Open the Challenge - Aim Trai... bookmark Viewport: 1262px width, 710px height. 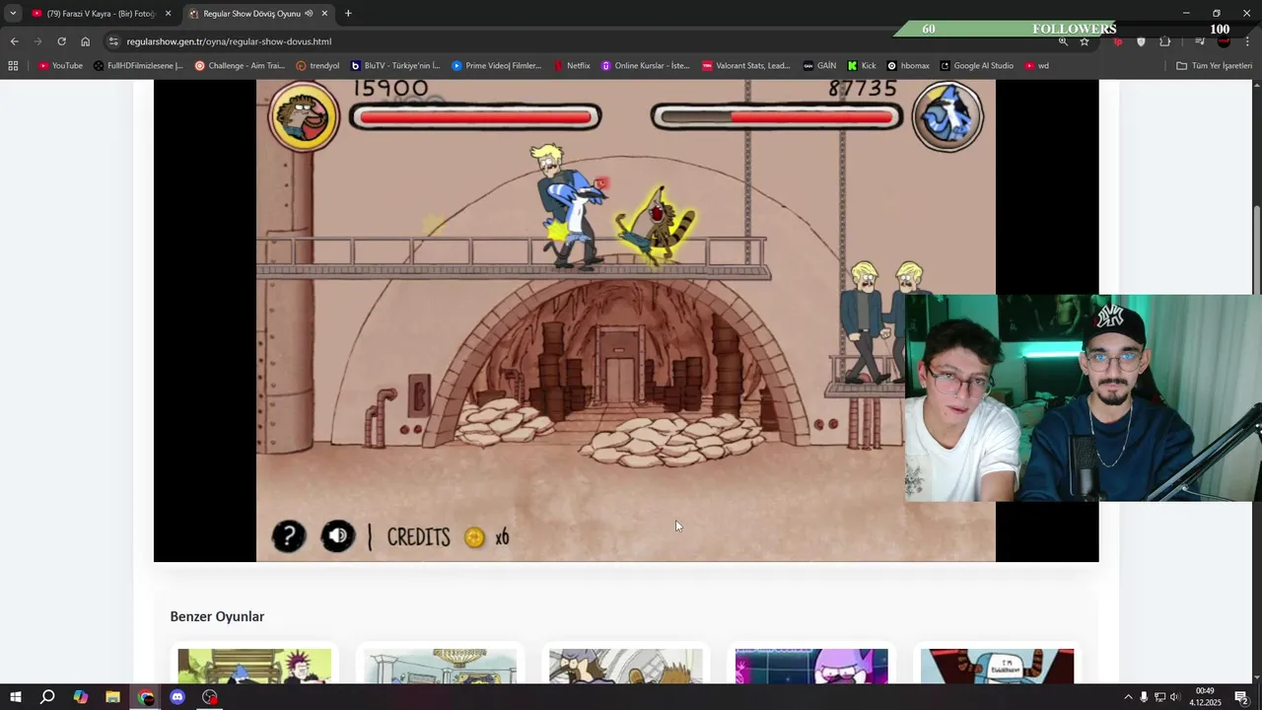tap(240, 66)
